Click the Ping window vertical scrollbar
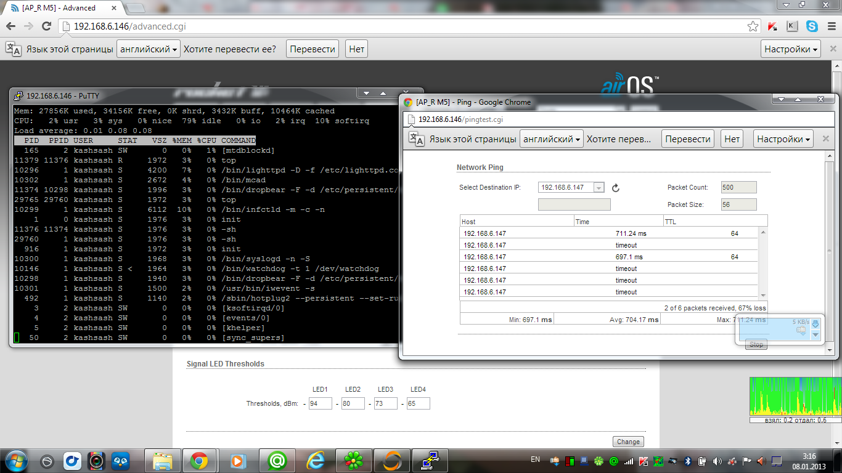The image size is (842, 473). pos(828,246)
